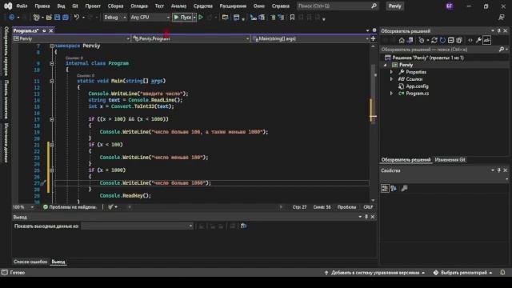Toggle auto-hide pin on Solution Explorer panel

pos(498,30)
